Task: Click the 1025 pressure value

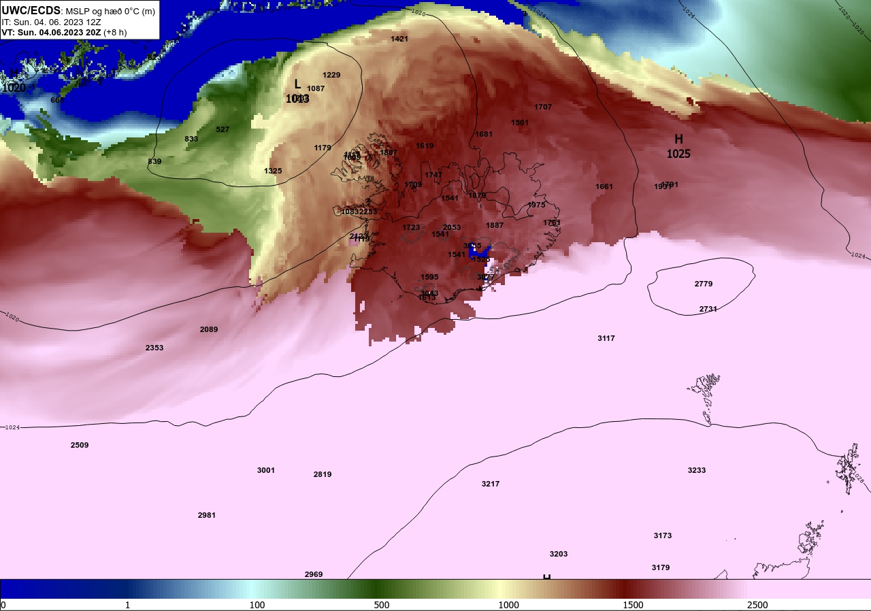Action: click(x=678, y=154)
